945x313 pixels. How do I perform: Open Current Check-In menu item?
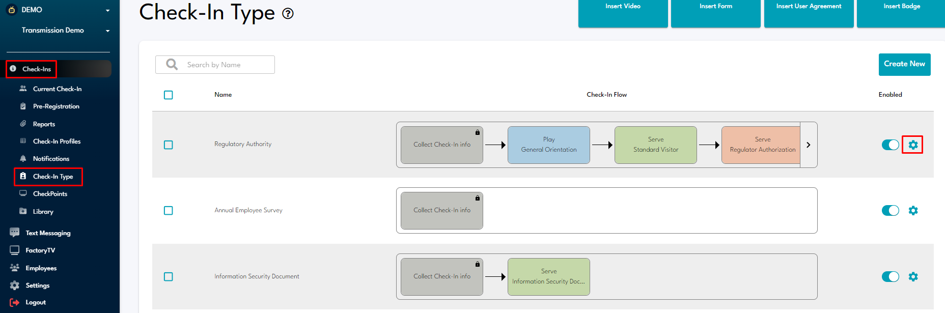tap(57, 89)
